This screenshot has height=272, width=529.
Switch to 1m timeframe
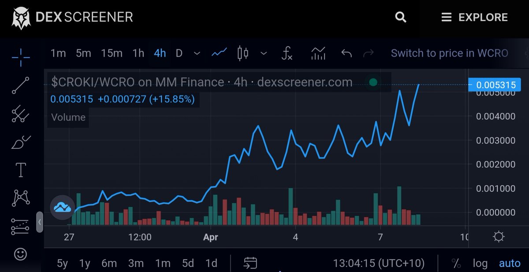[x=58, y=53]
